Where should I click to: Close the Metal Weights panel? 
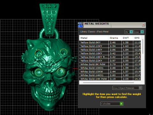click(x=143, y=25)
